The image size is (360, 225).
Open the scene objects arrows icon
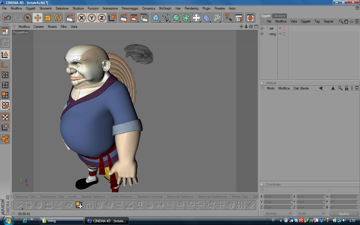(x=196, y=18)
